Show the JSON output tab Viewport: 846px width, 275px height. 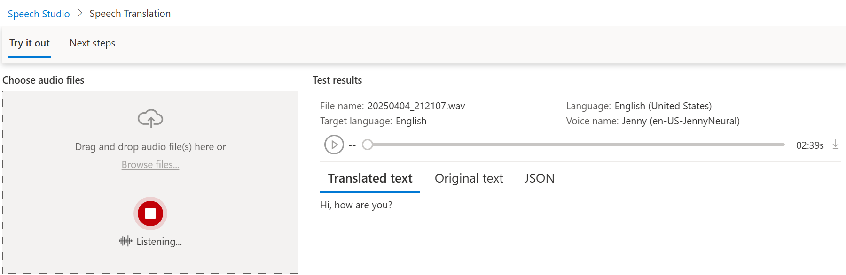539,178
